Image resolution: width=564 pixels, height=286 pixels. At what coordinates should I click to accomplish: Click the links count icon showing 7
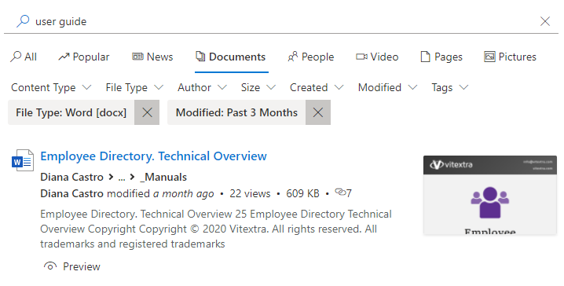(x=340, y=192)
